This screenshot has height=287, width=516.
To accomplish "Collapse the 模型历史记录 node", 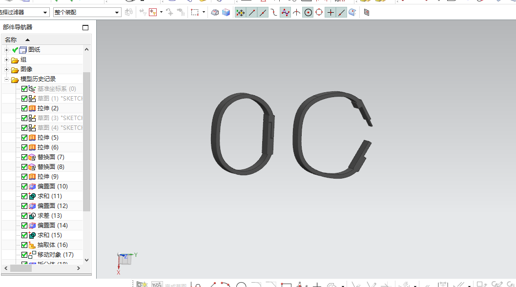I will coord(6,80).
